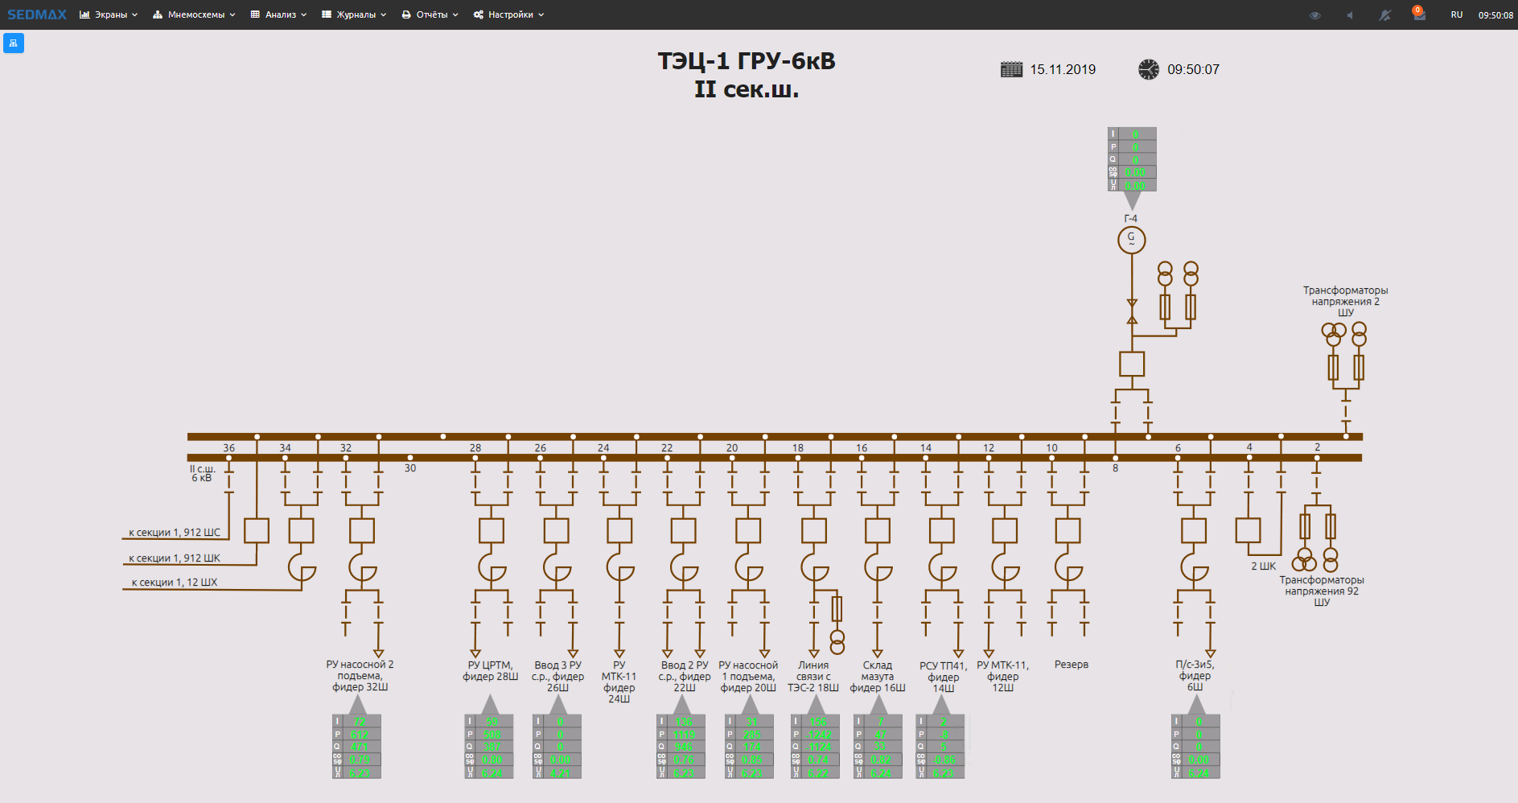Switch language using RU label
The height and width of the screenshot is (803, 1518).
(x=1456, y=15)
